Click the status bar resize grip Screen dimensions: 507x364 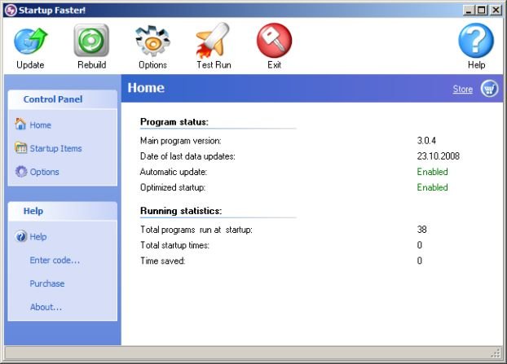(496, 353)
